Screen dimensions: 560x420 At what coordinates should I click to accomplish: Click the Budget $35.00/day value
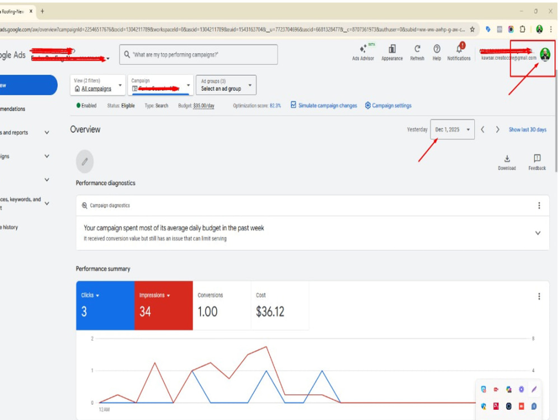click(x=204, y=106)
